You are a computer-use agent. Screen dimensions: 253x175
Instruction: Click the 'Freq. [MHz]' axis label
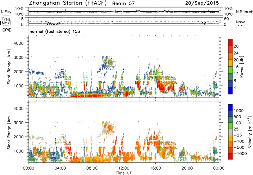[x=6, y=21]
